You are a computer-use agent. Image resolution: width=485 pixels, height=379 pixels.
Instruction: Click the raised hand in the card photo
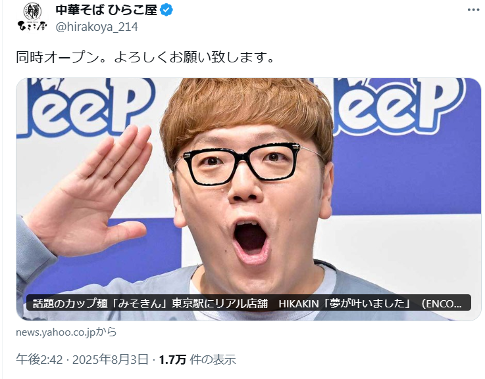click(88, 191)
